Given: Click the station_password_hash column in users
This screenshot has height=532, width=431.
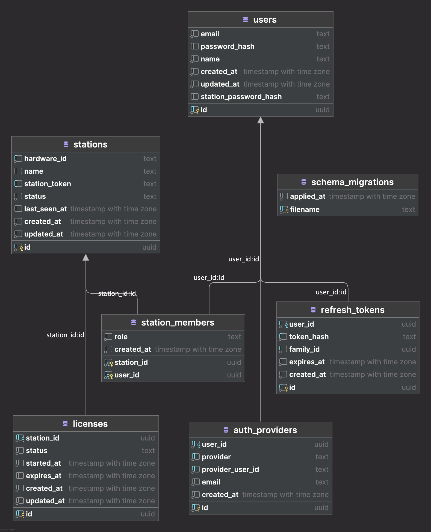Looking at the screenshot, I should (x=261, y=97).
